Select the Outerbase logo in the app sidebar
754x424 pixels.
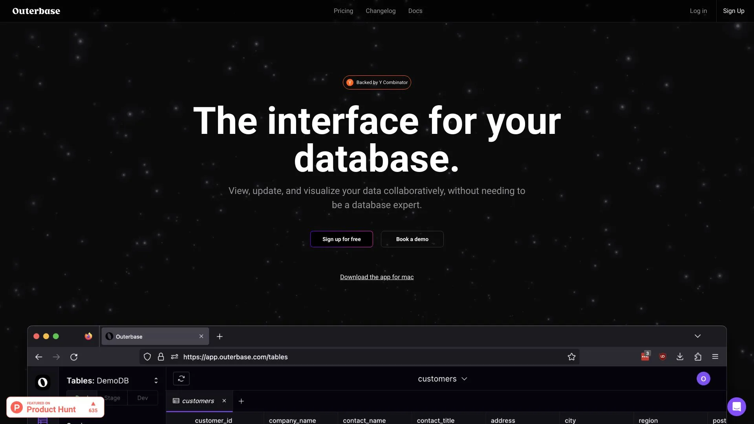[42, 382]
